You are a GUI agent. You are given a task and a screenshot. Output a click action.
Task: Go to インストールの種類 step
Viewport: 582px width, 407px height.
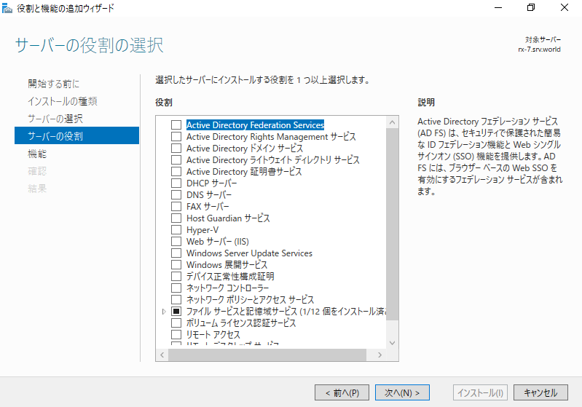click(63, 101)
